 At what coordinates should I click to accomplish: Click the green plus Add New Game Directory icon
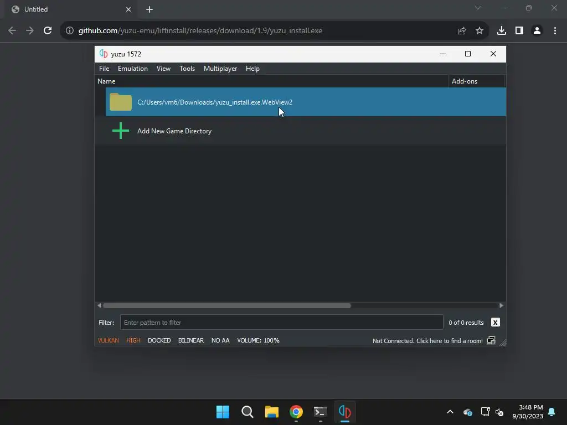coord(120,131)
